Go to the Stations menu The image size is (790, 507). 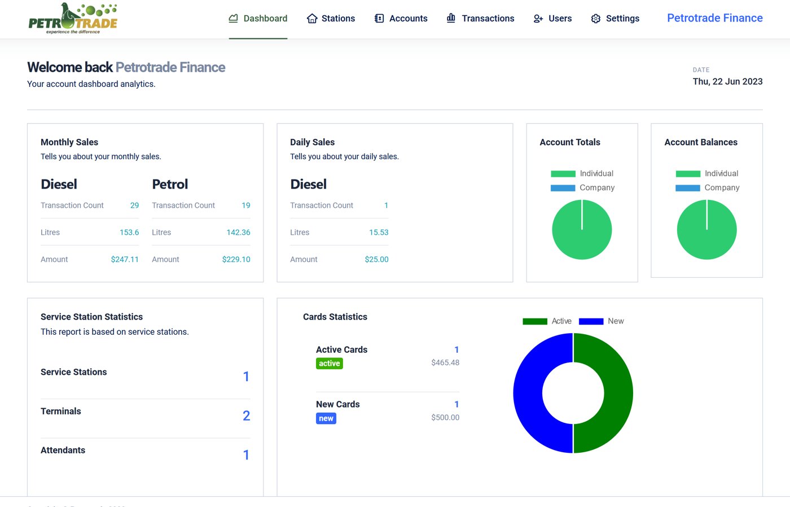(331, 19)
